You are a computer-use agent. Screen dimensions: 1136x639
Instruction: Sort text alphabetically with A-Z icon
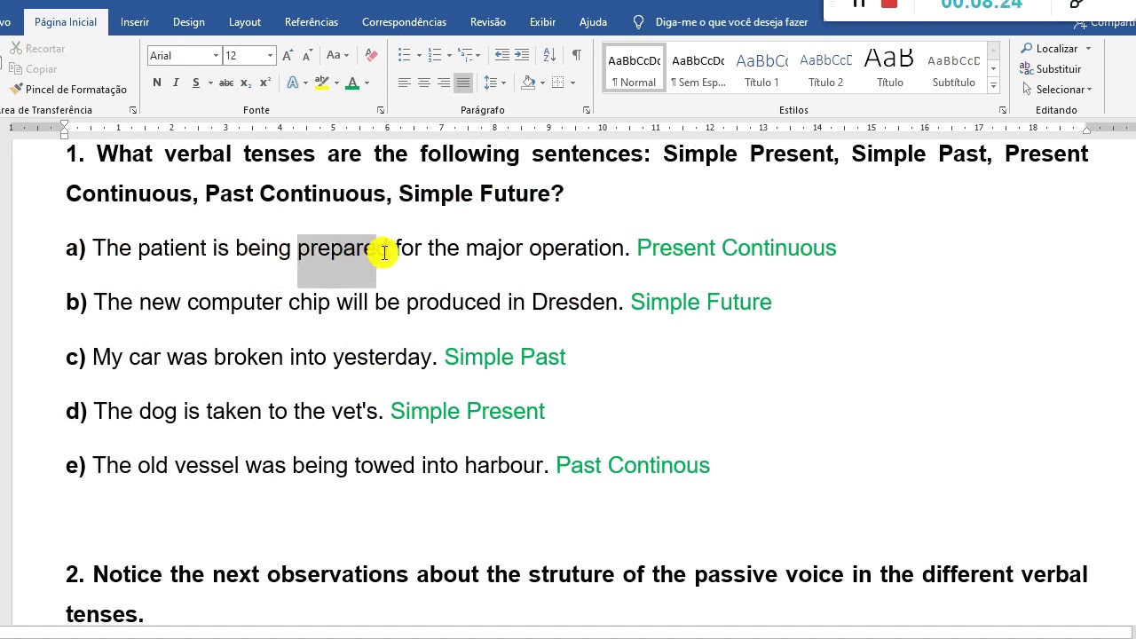click(x=549, y=56)
